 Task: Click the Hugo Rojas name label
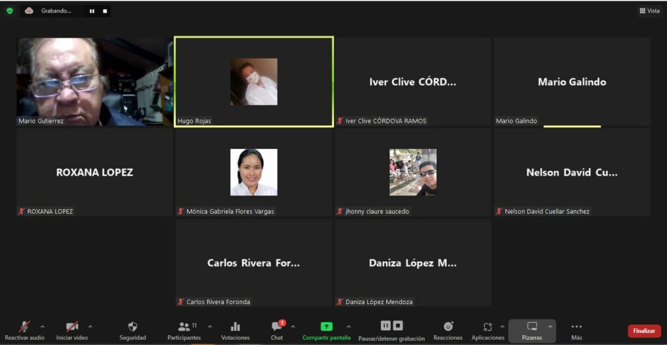click(x=194, y=121)
